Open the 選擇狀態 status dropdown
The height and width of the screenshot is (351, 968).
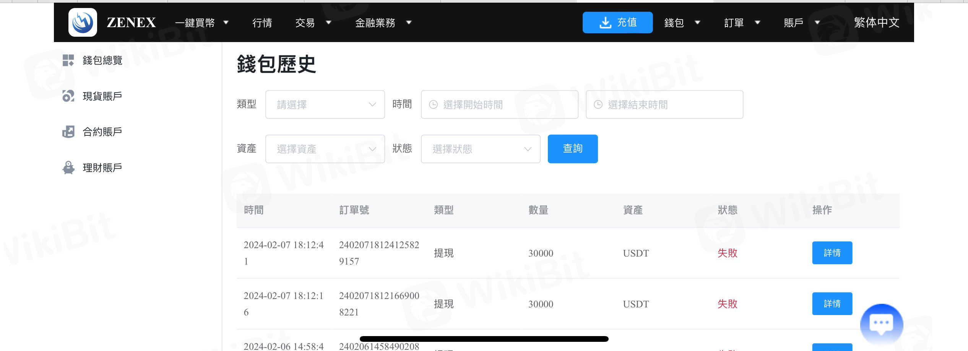(x=481, y=149)
